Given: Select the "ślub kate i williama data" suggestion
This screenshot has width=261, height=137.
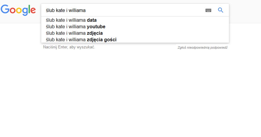Looking at the screenshot, I should tap(135, 20).
